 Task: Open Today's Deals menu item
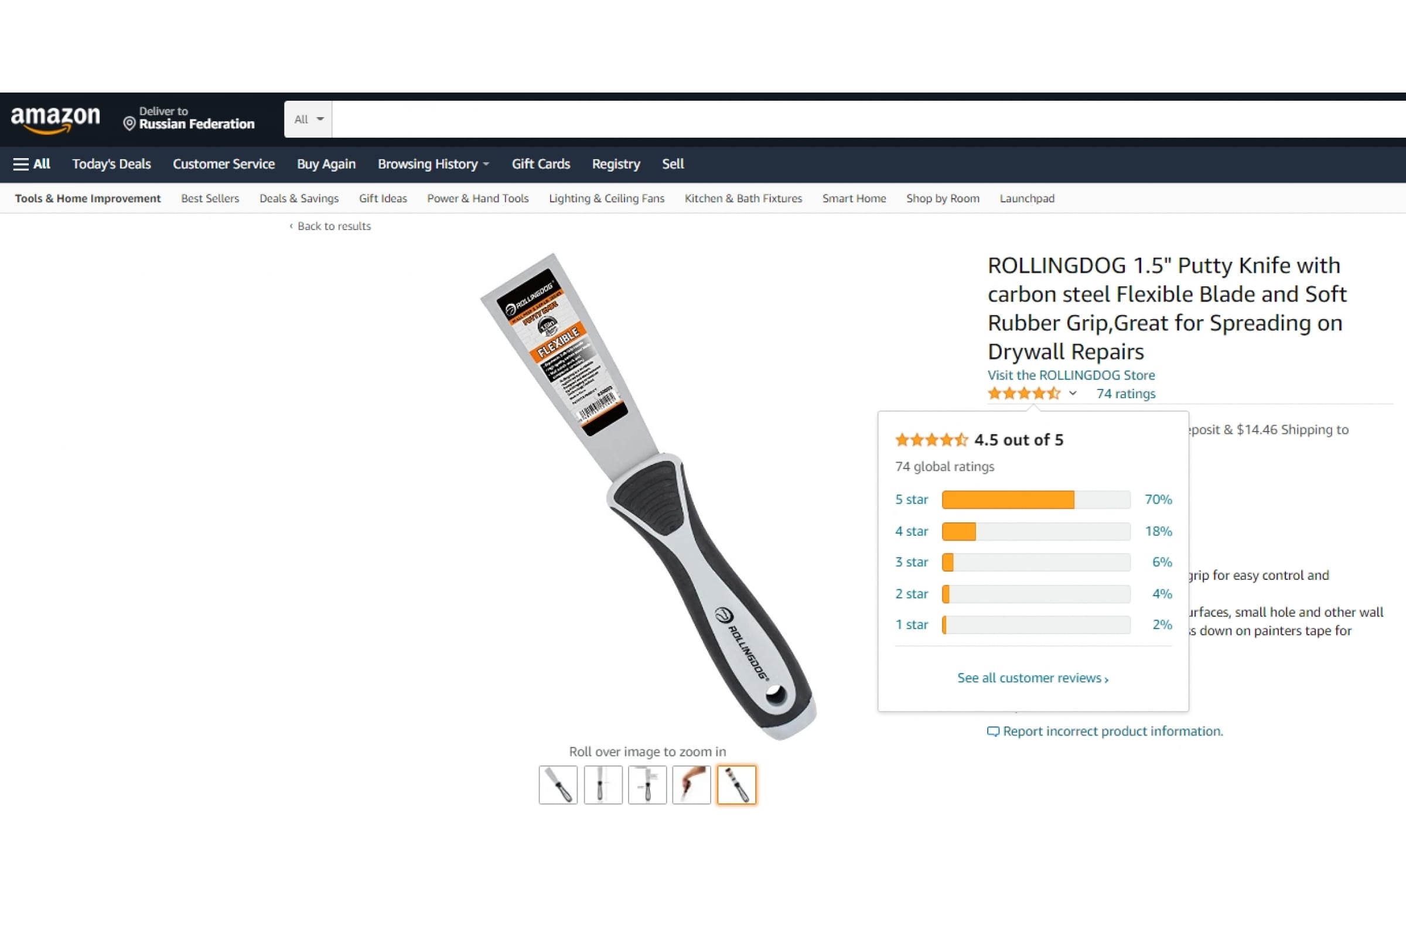pyautogui.click(x=111, y=164)
